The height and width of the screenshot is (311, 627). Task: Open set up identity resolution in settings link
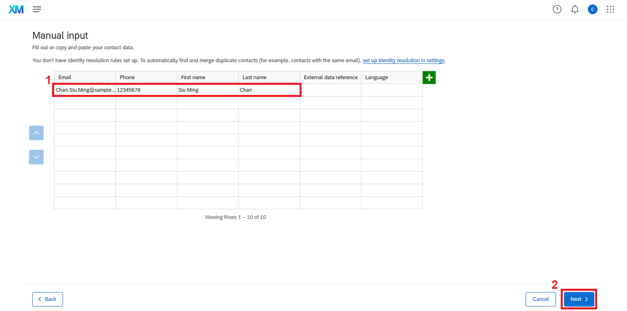pos(403,60)
